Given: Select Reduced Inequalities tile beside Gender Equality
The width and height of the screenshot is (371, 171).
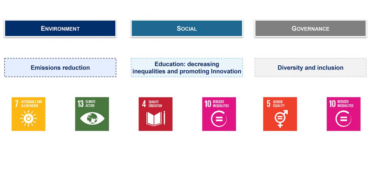Looking at the screenshot, I should click(x=343, y=114).
